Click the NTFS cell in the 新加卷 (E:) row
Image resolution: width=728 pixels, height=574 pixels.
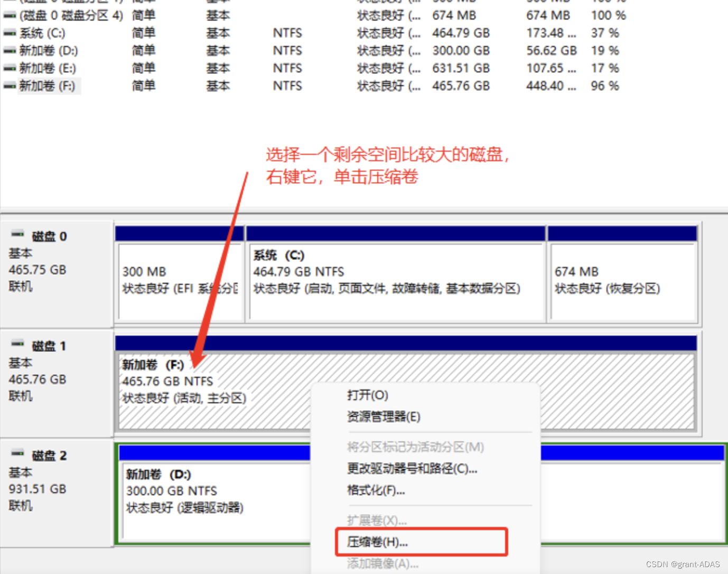point(287,68)
